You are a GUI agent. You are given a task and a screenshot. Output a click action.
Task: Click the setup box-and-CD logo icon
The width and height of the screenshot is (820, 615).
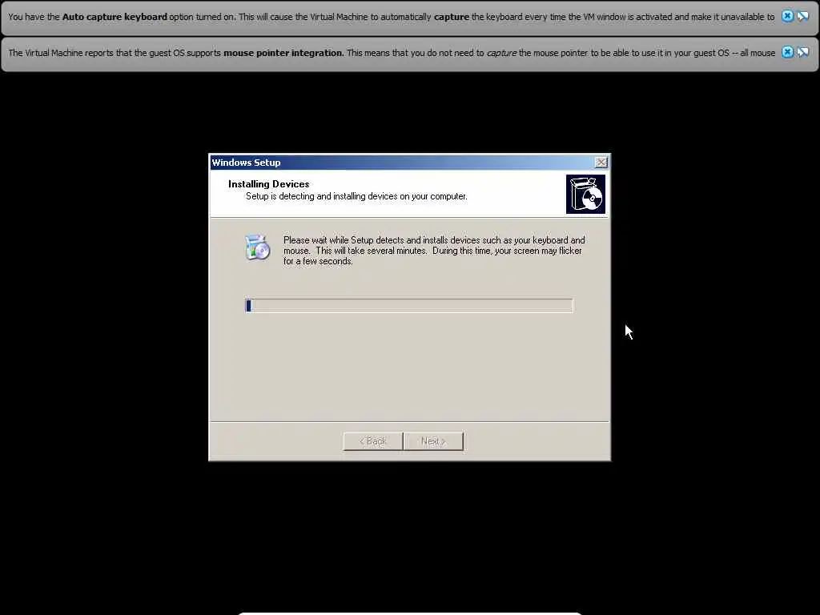[x=585, y=194]
